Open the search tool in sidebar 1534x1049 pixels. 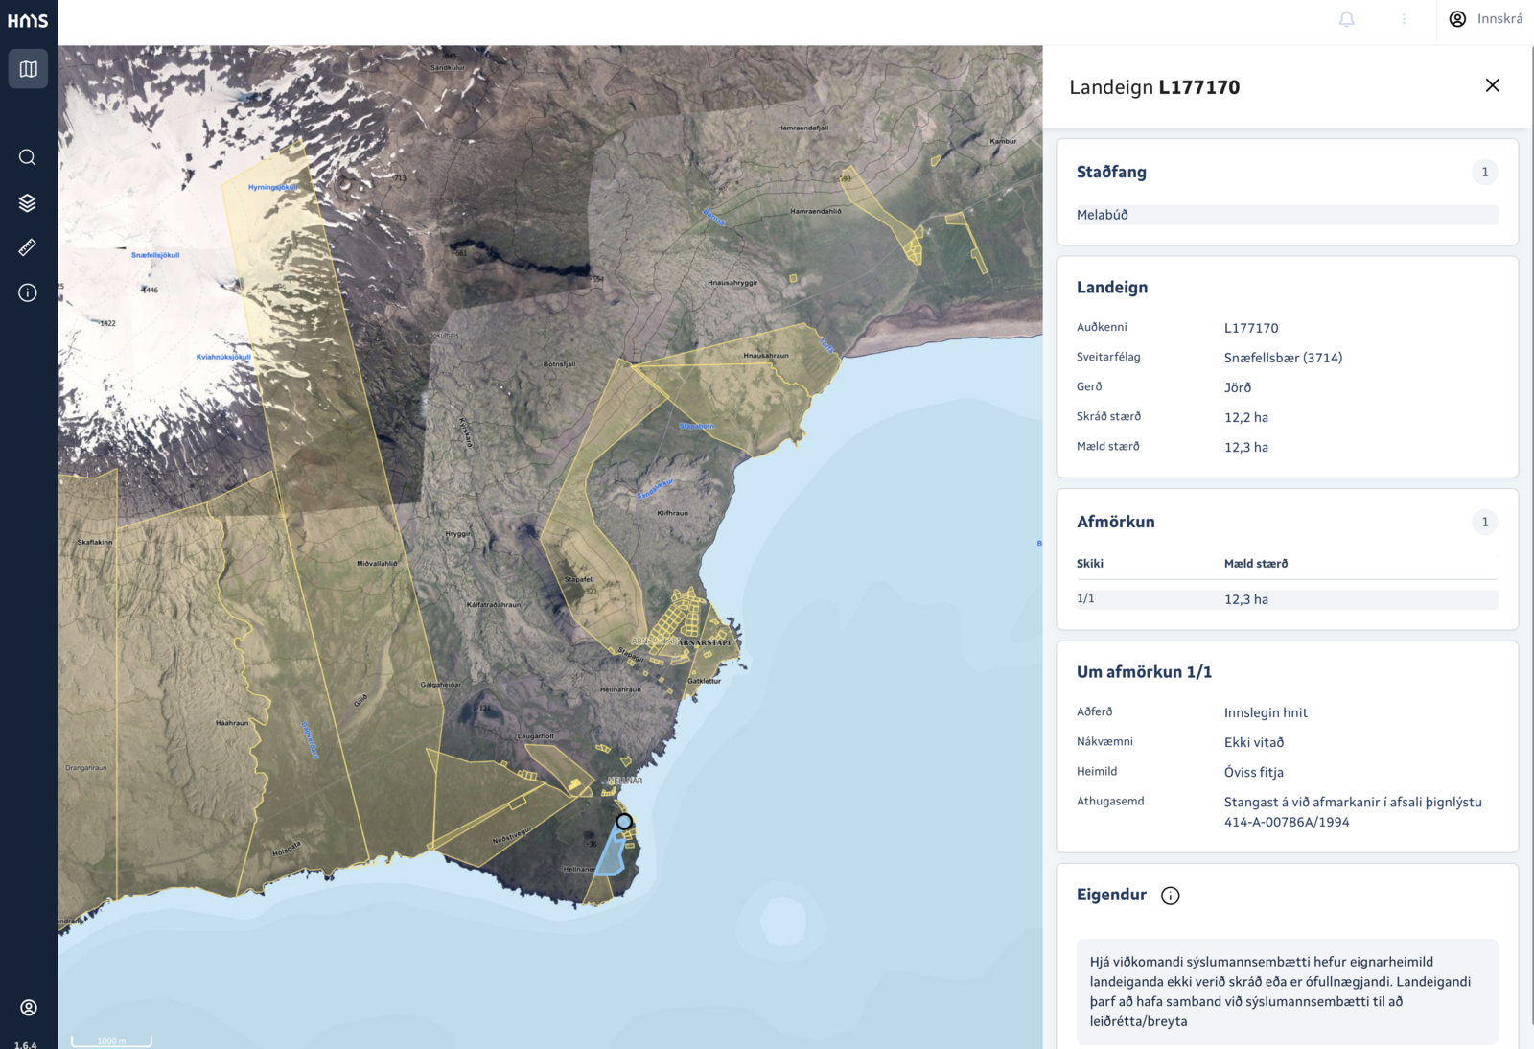click(28, 157)
